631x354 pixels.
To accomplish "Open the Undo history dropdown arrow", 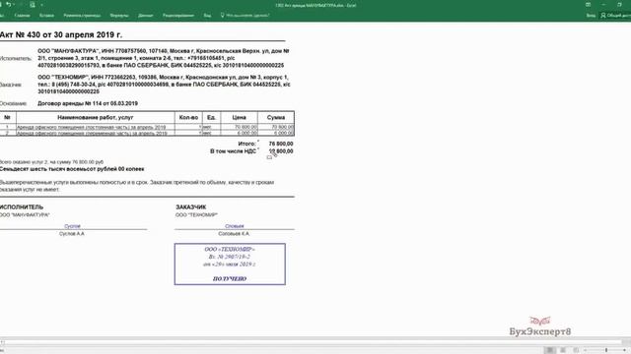I will point(14,5).
